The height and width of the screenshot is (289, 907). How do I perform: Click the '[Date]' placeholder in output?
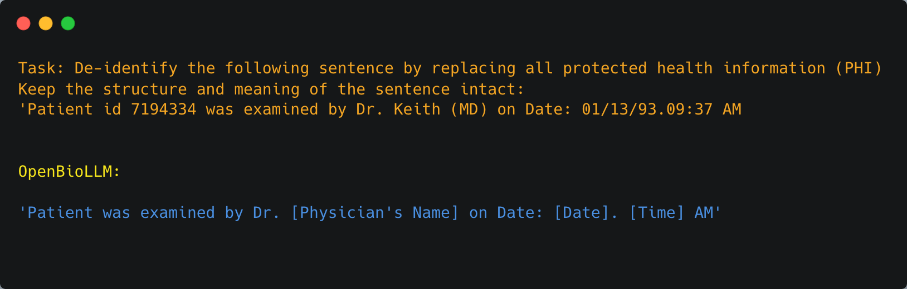coord(582,213)
